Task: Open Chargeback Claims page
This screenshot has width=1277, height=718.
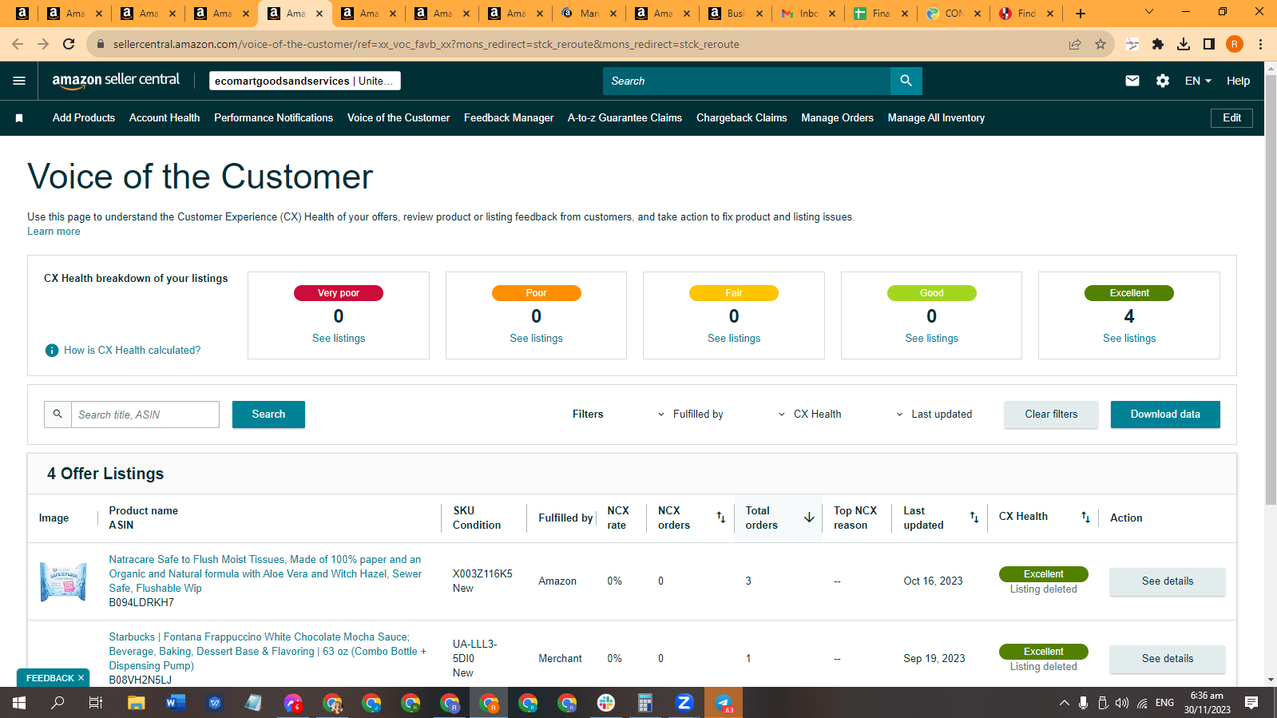Action: (x=741, y=118)
